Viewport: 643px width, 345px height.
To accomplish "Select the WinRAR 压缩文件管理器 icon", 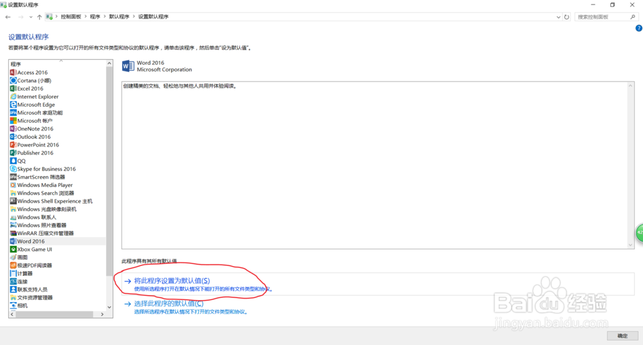I will coord(13,233).
